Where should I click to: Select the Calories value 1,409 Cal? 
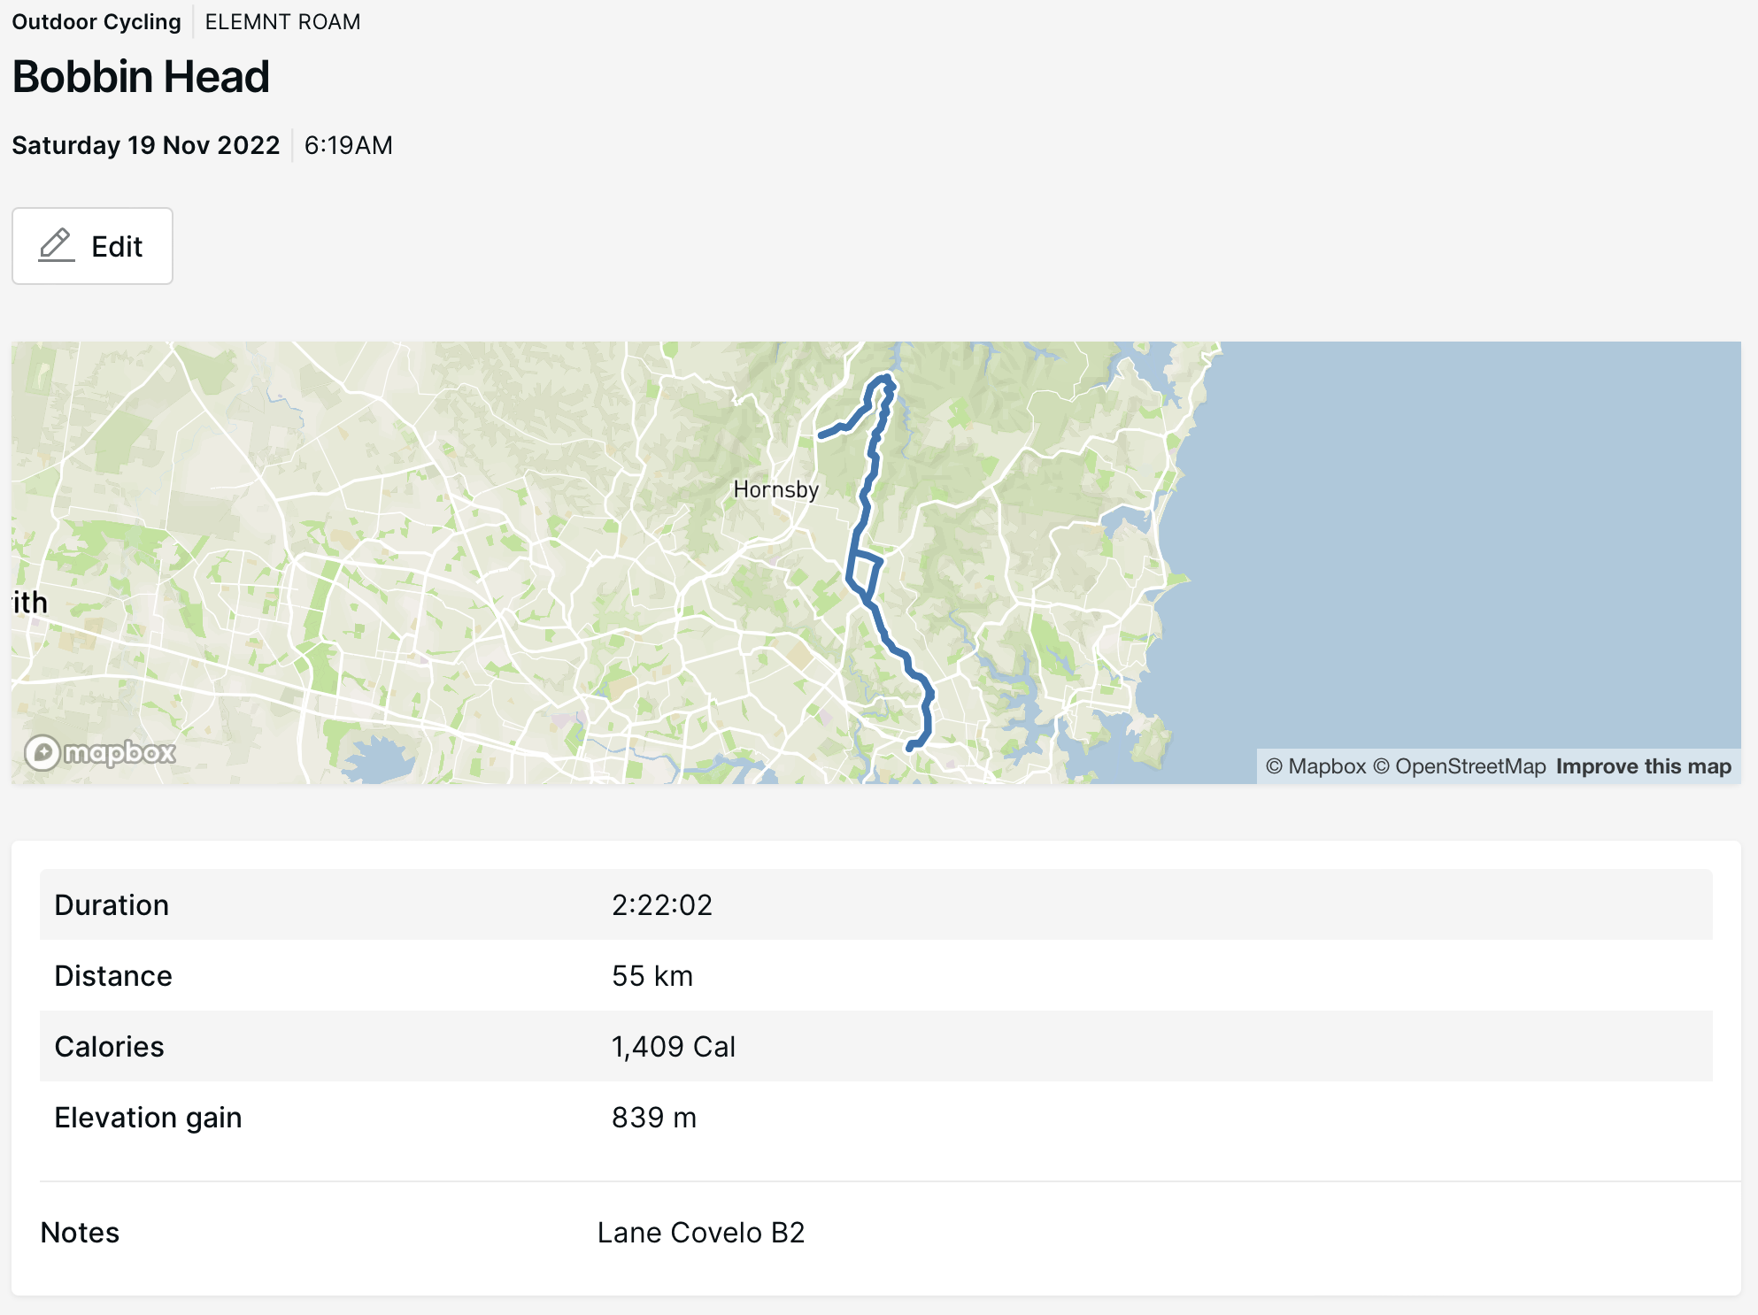point(673,1047)
